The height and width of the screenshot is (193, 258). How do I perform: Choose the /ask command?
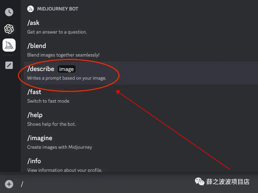coord(33,23)
